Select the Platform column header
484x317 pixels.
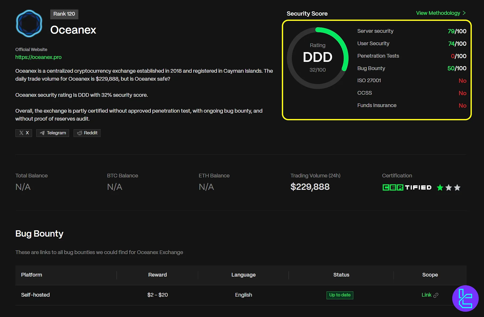pyautogui.click(x=31, y=275)
